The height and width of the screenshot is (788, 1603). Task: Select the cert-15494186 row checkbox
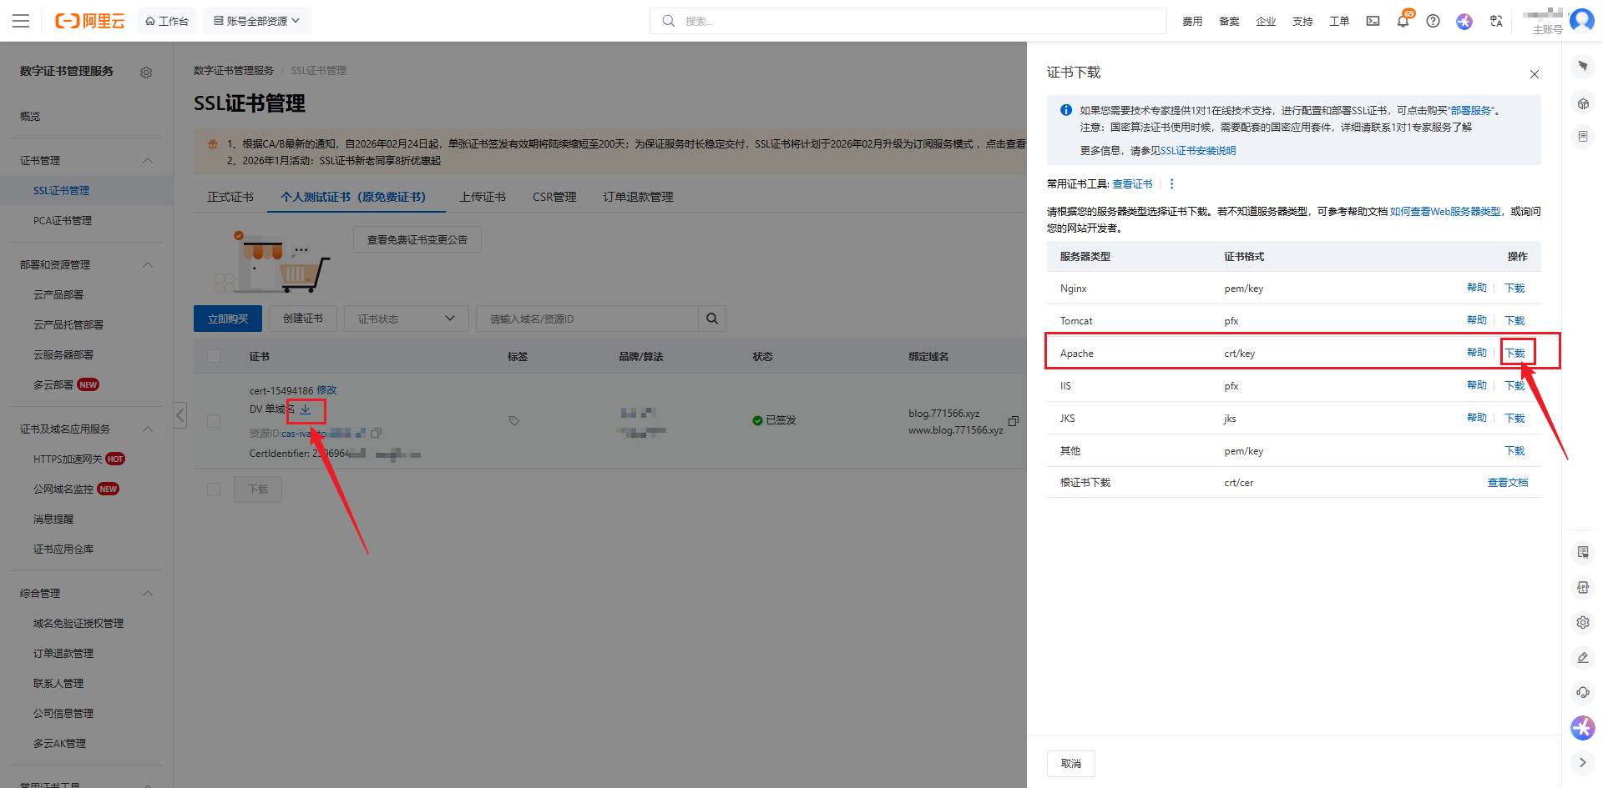(x=214, y=421)
